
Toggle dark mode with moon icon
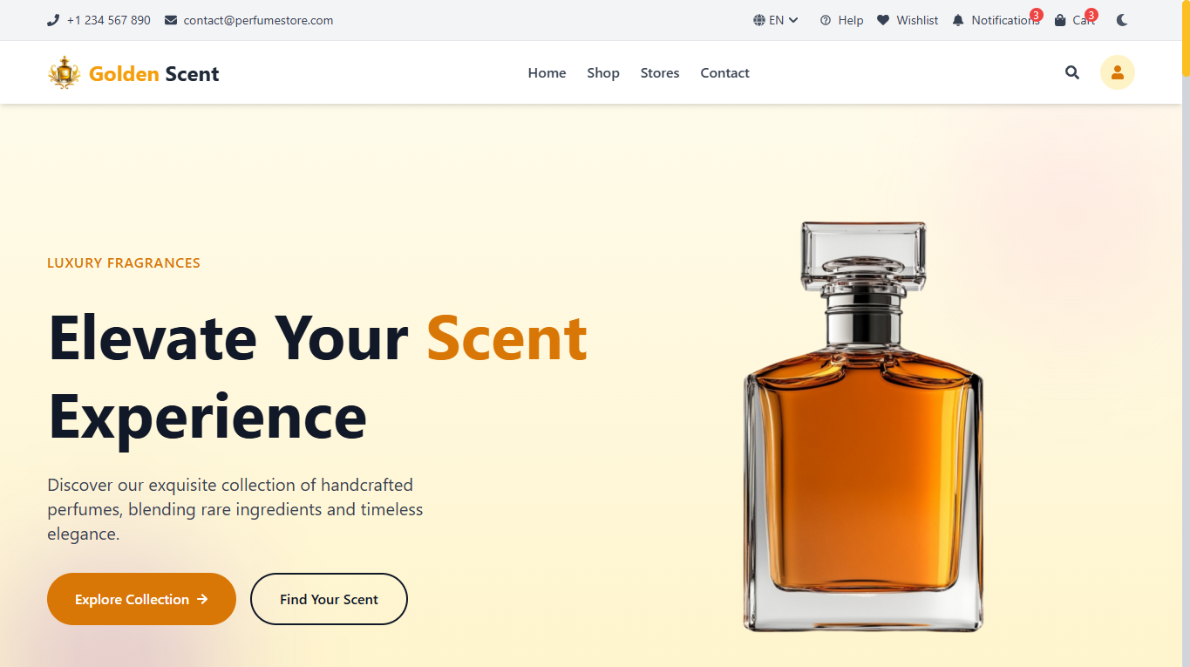tap(1122, 20)
